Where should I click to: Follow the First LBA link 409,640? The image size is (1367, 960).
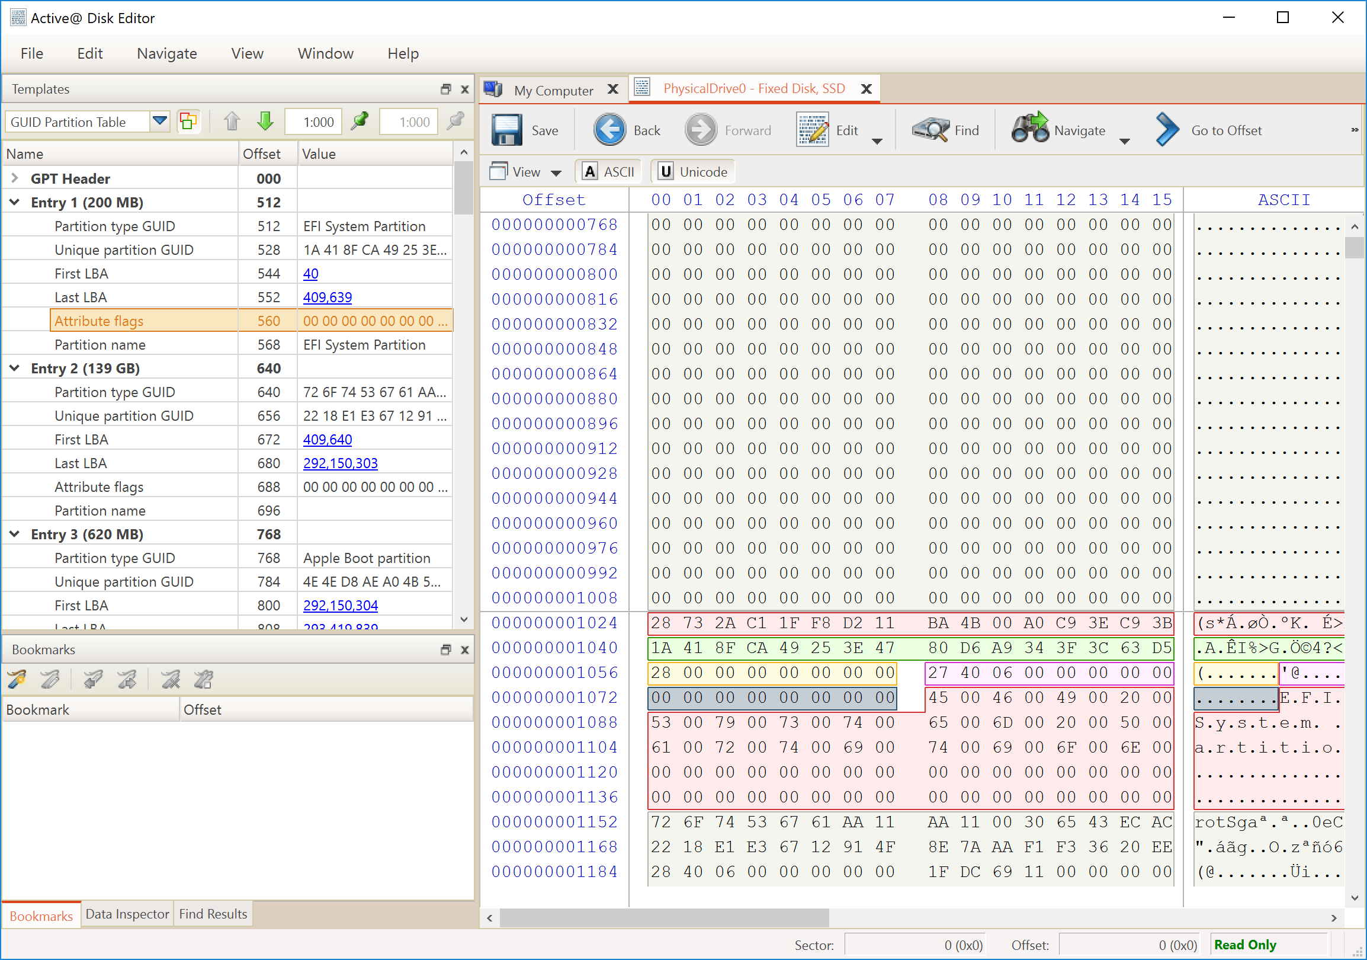[328, 440]
